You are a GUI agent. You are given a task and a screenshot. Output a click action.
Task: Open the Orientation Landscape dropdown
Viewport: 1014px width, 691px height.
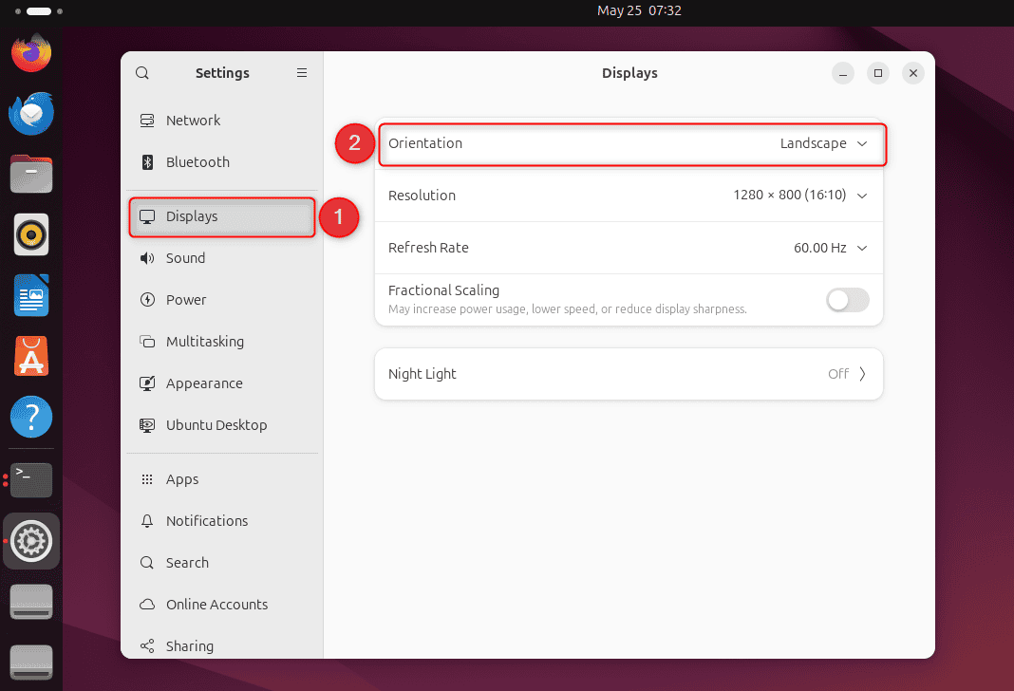click(629, 144)
